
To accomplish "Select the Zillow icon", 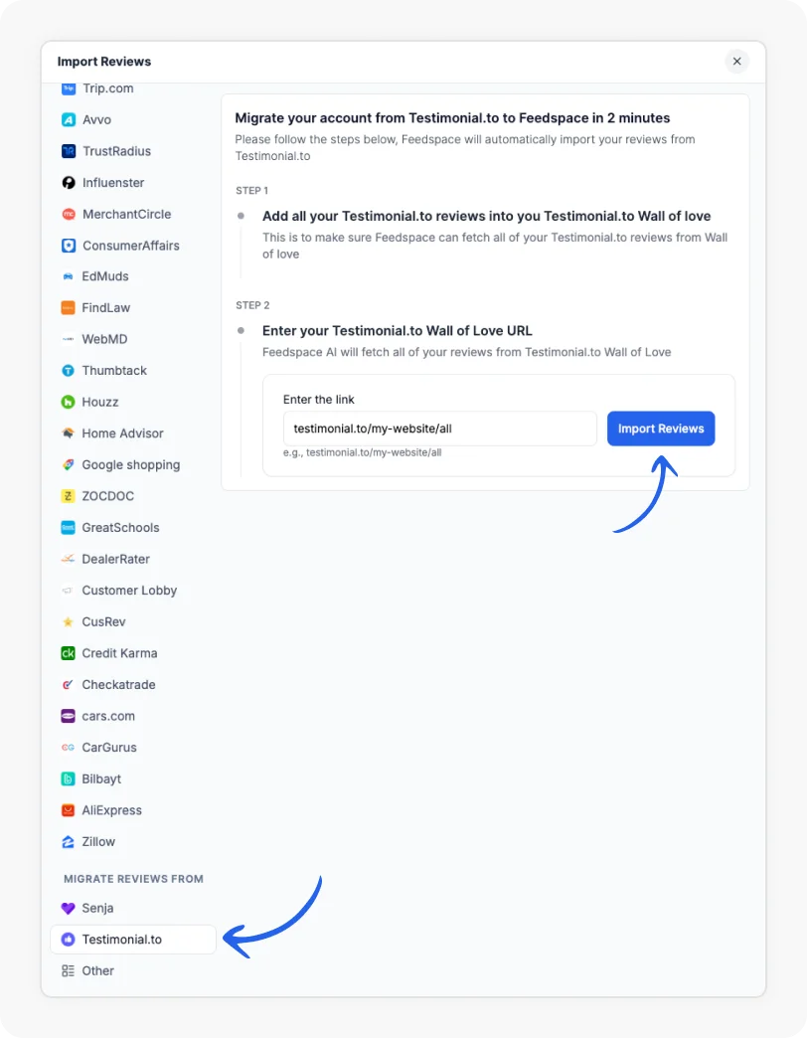I will [68, 841].
